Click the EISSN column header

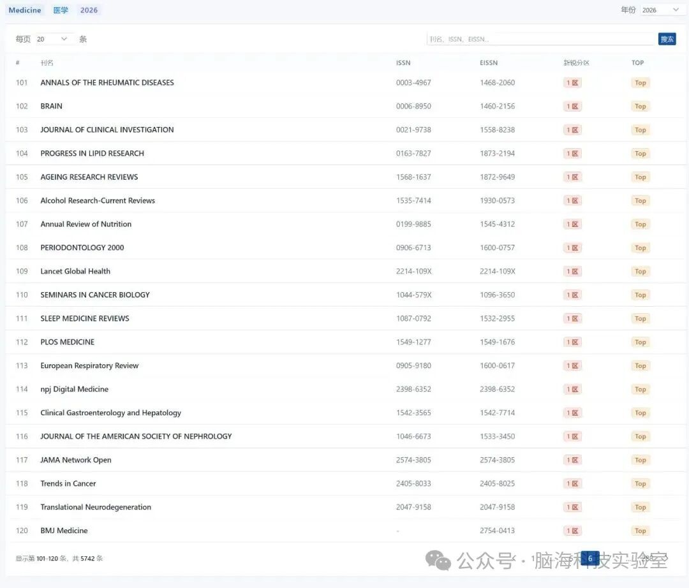pos(489,62)
